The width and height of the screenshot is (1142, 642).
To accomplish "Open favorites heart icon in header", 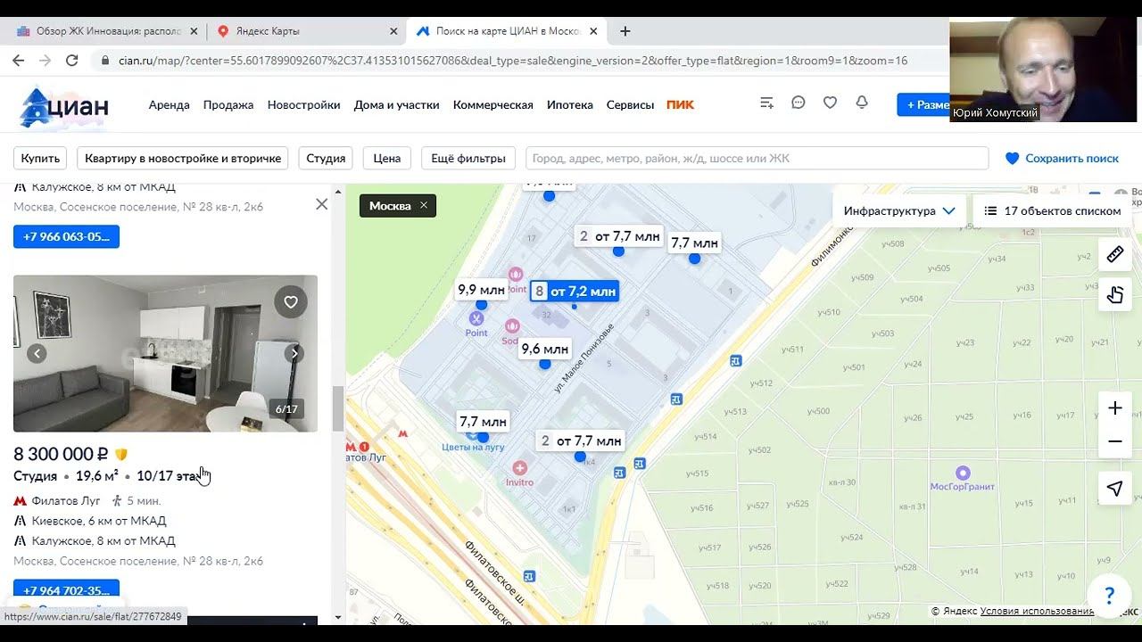I will (x=830, y=103).
